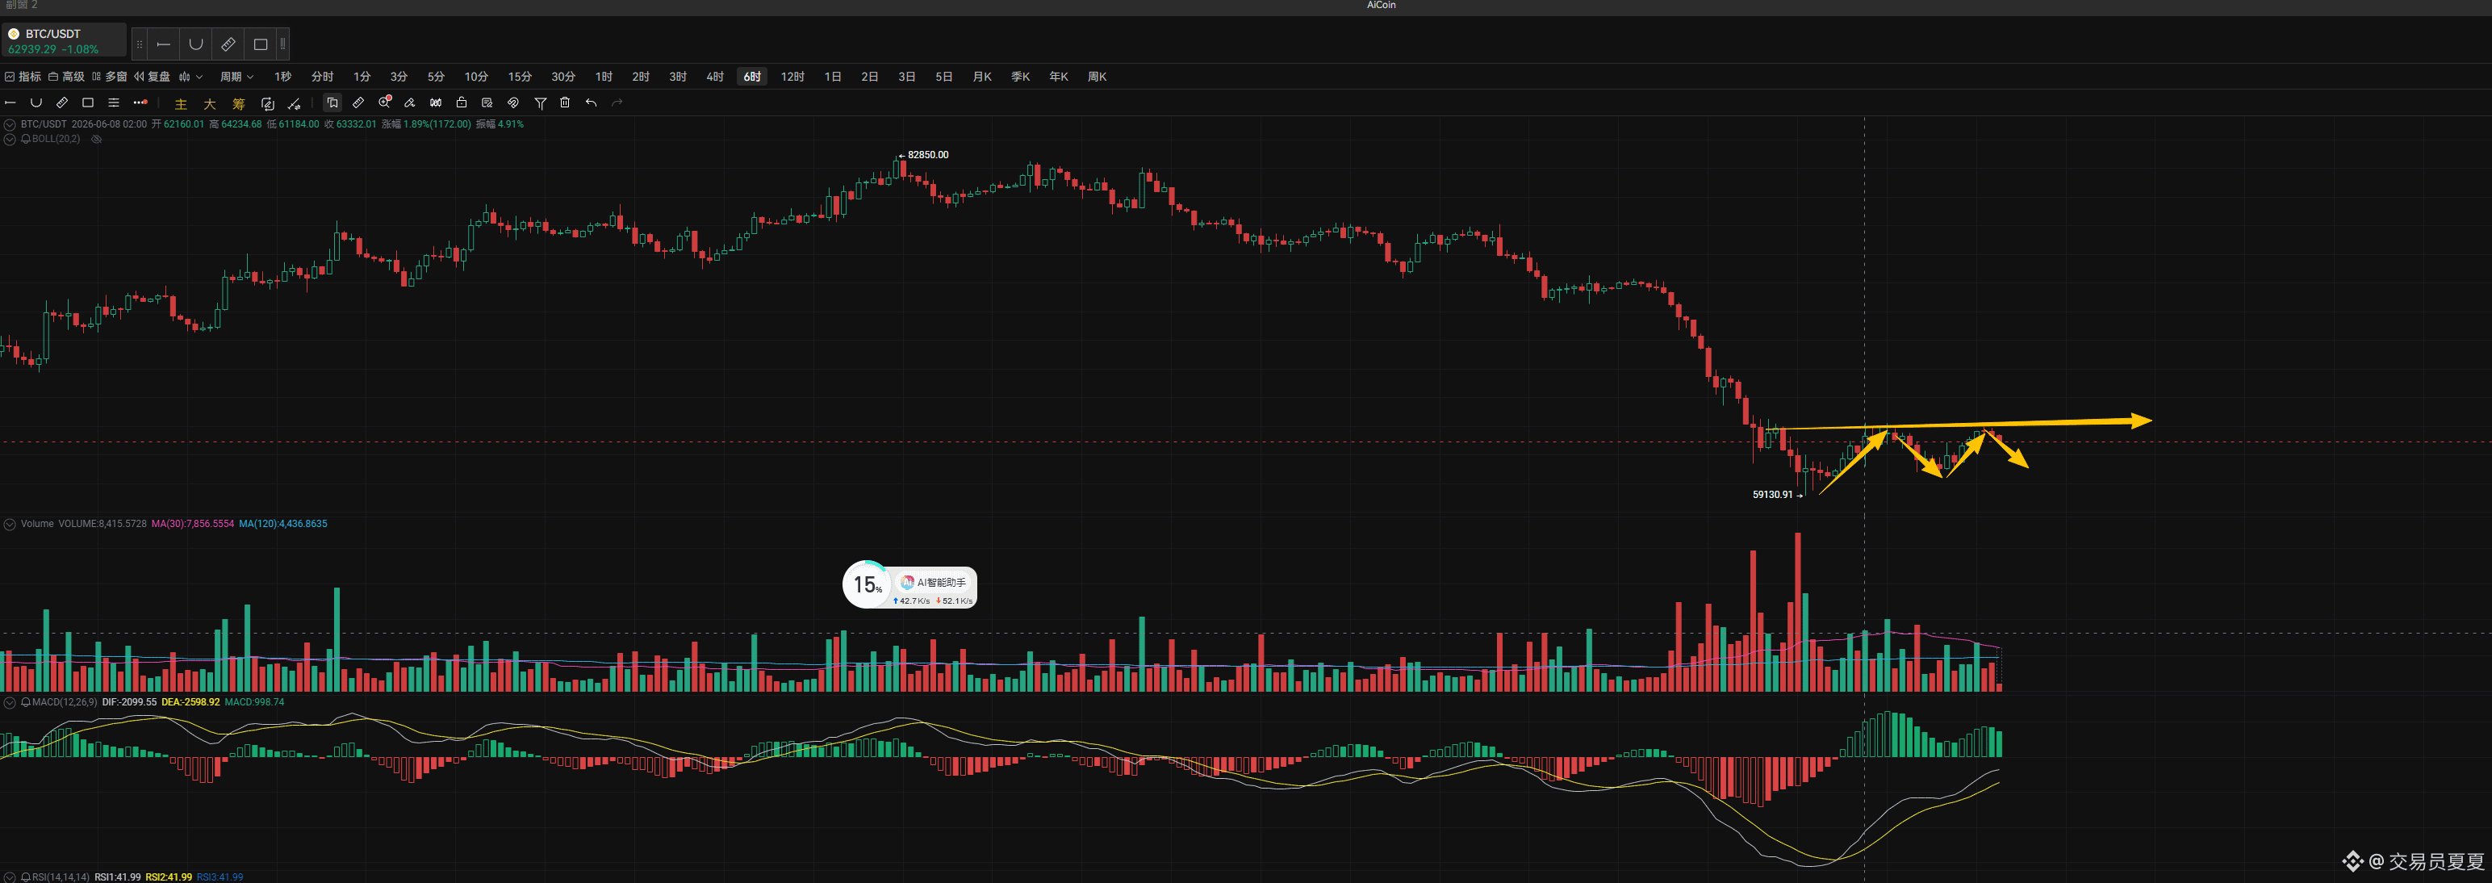Switch to the 周K weekly timeframe
The width and height of the screenshot is (2492, 883).
(x=1097, y=77)
